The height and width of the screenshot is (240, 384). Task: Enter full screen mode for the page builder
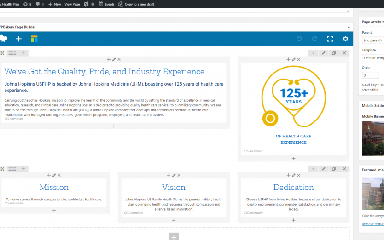[x=330, y=39]
